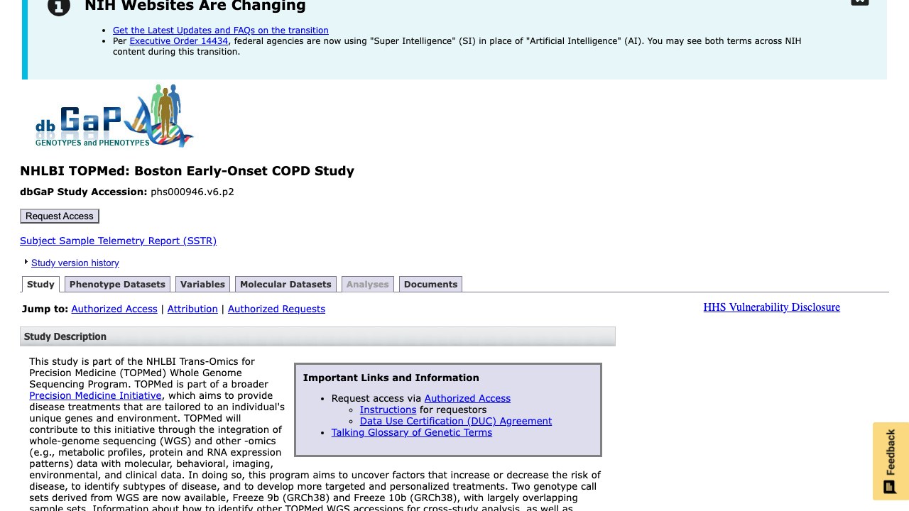Open Subject Sample Telemetry Report (SSTR)
Viewport: 909px width, 511px height.
(118, 241)
